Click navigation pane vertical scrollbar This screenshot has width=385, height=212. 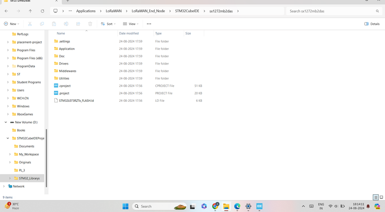click(46, 158)
